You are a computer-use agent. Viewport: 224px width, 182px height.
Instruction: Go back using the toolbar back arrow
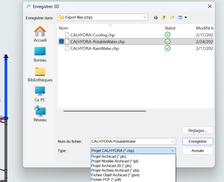(x=156, y=18)
